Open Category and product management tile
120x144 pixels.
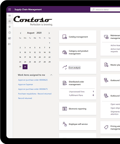(78, 52)
